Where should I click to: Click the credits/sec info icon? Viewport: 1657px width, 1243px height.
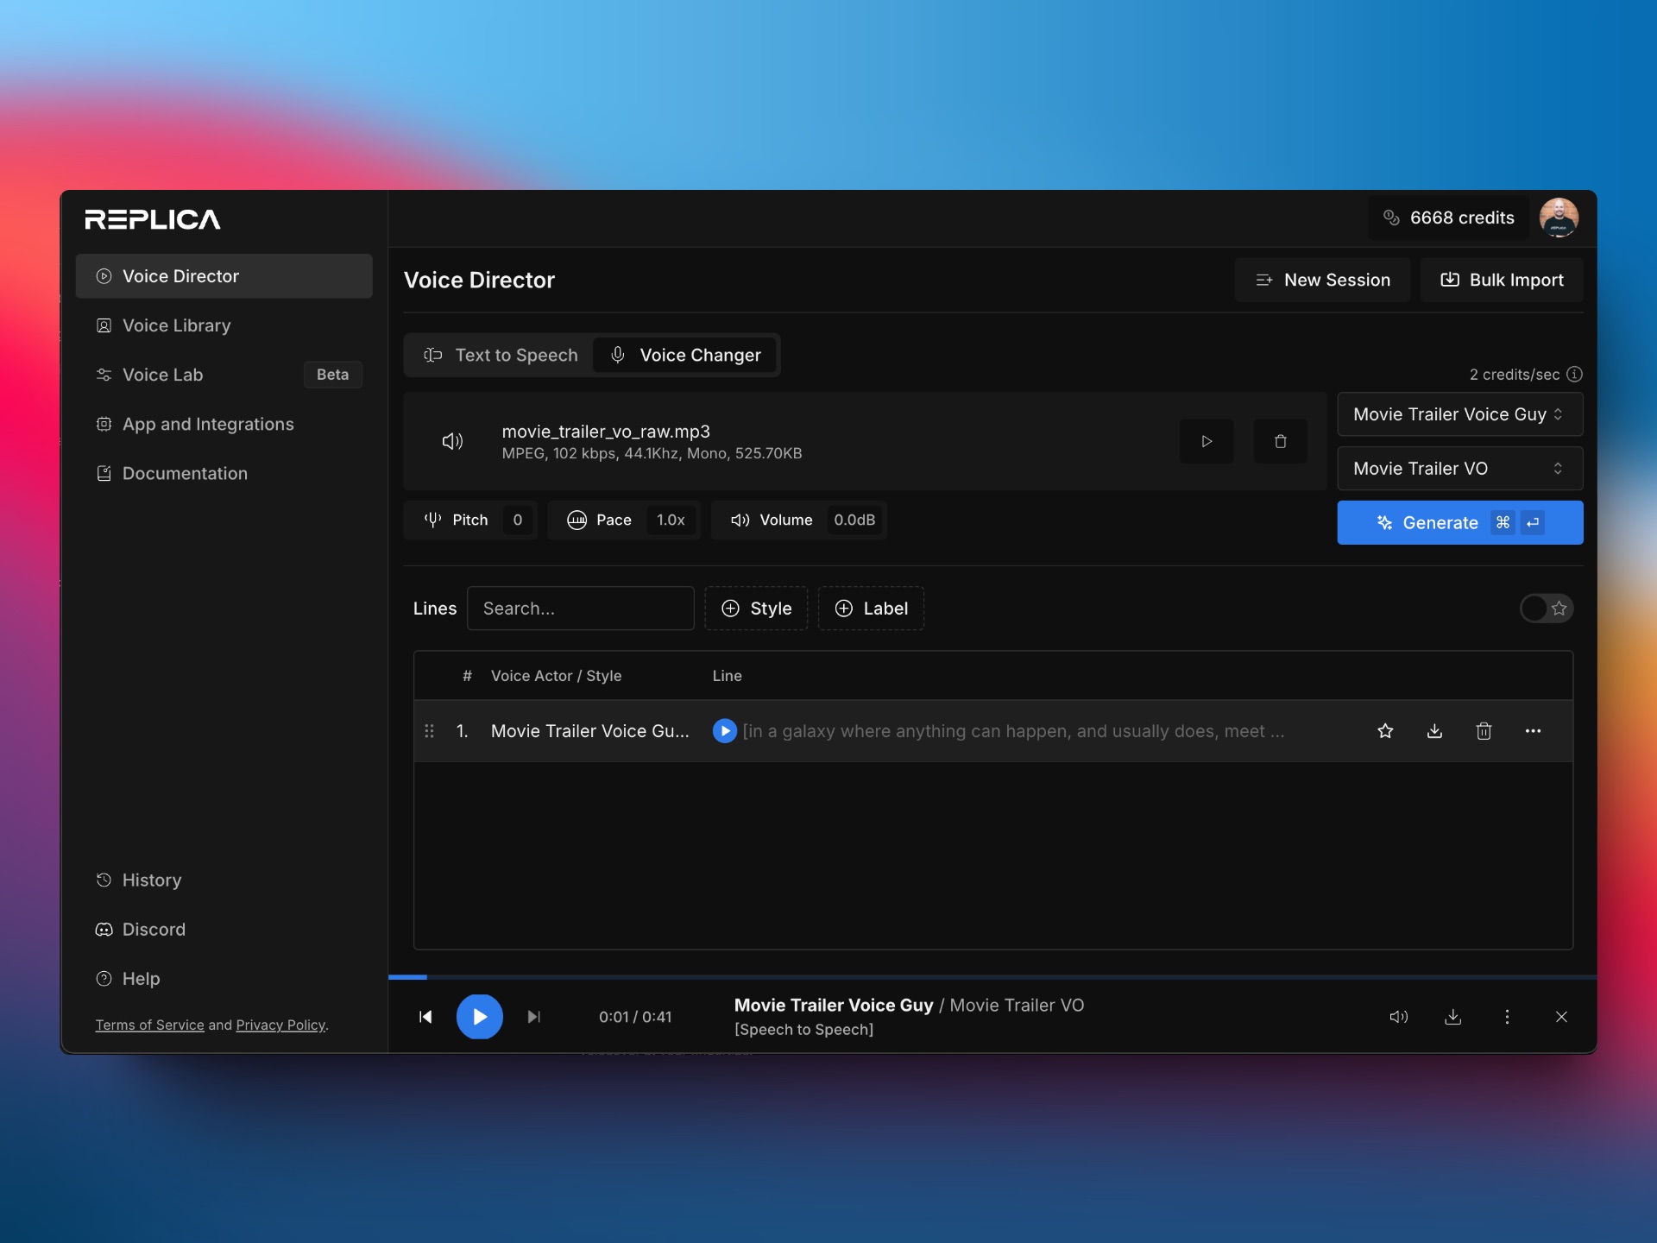(x=1574, y=374)
